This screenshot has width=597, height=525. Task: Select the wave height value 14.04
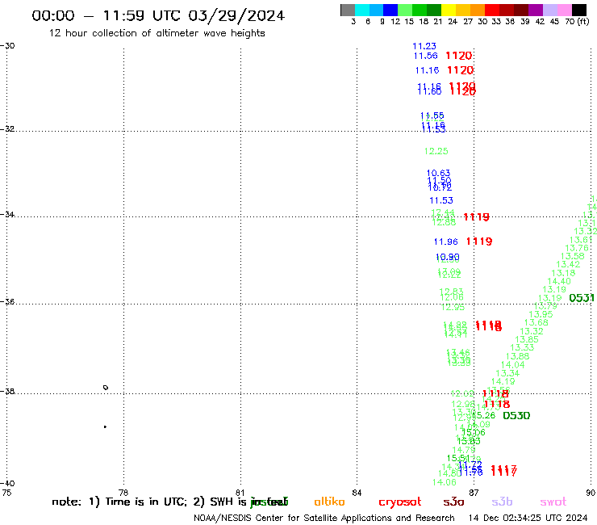pyautogui.click(x=512, y=365)
